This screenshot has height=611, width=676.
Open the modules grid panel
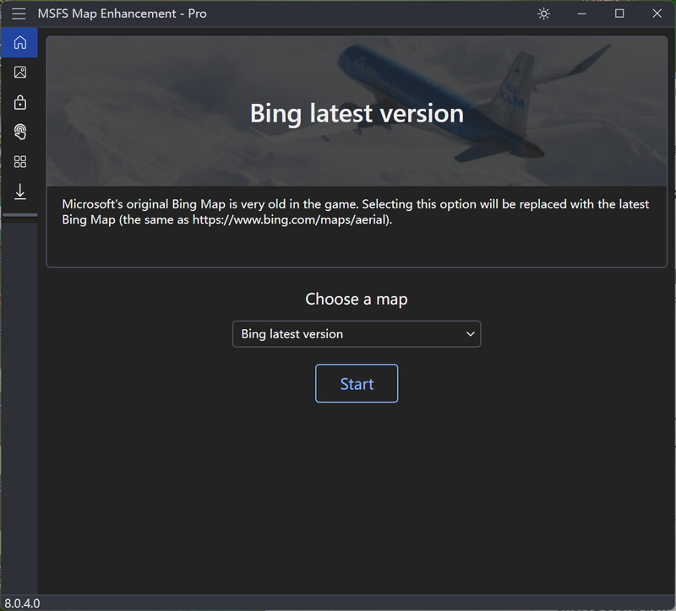(19, 161)
